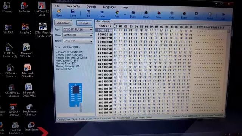Select the PhotoScape desktop icon
Image resolution: width=242 pixels, height=136 pixels.
tap(31, 127)
